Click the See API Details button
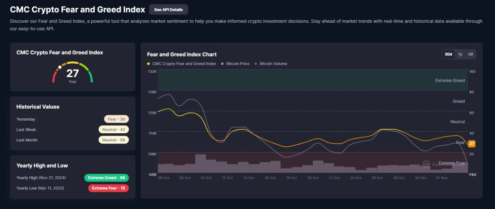 click(x=168, y=10)
